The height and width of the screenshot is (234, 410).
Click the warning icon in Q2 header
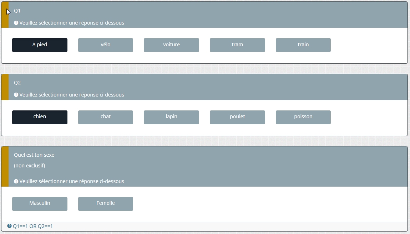pyautogui.click(x=16, y=95)
